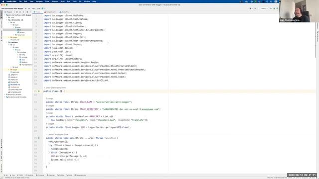Select the CI.java editor tab
Viewport: 319px width, 179px height.
(x=37, y=12)
